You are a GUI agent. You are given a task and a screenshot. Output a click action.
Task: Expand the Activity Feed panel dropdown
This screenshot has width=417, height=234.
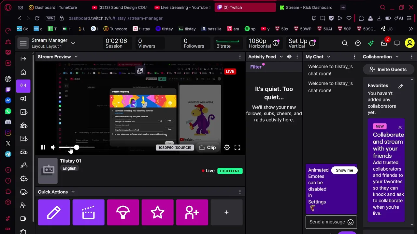[281, 57]
